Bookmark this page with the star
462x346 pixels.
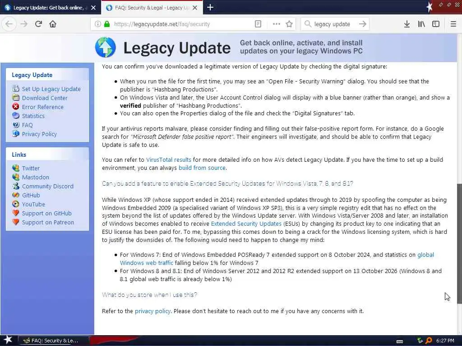coord(289,24)
